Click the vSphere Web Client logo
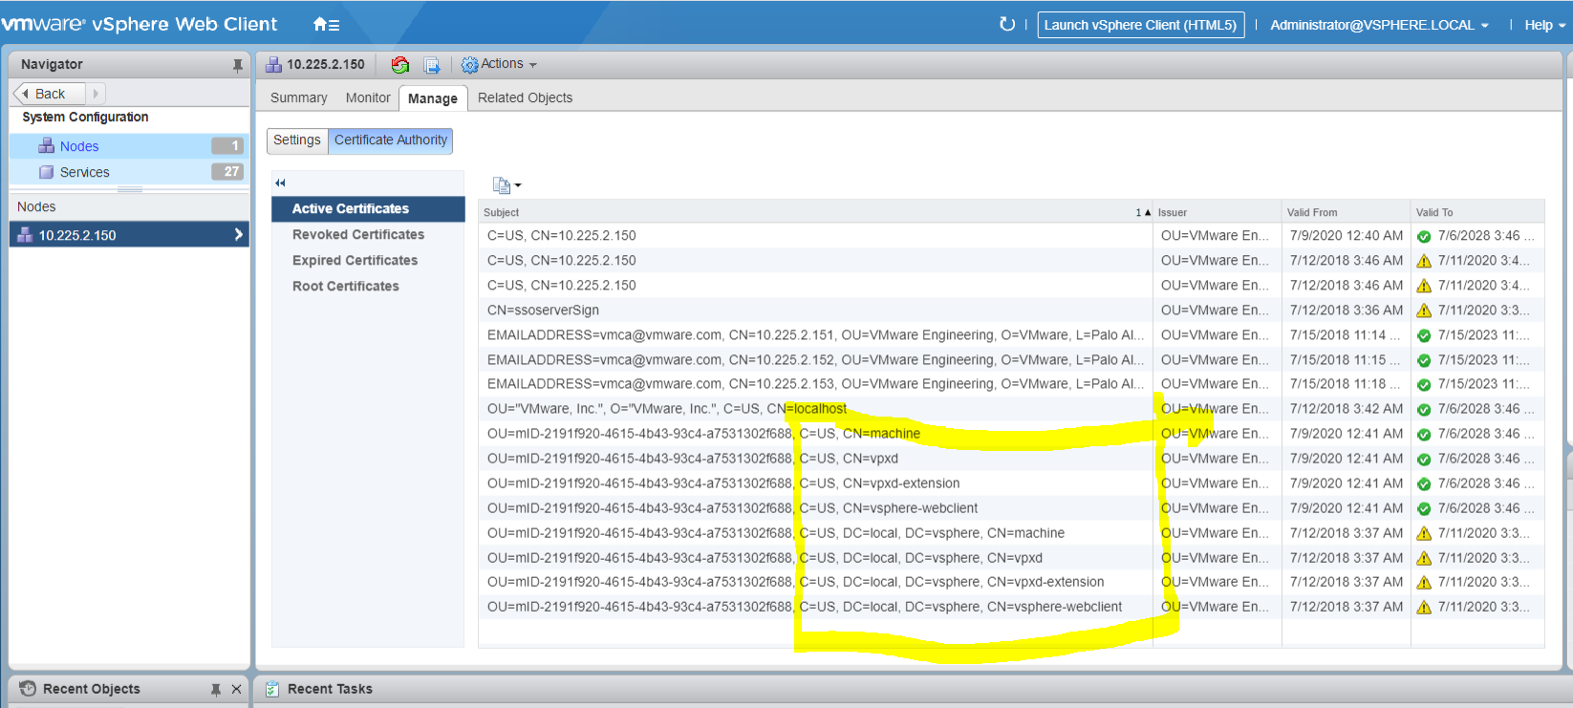This screenshot has width=1573, height=708. point(140,24)
